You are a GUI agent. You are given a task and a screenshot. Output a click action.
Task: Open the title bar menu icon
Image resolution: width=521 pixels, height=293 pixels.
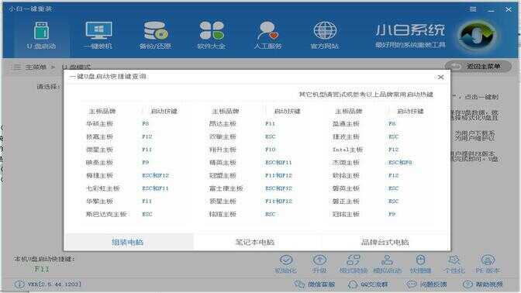pos(473,9)
